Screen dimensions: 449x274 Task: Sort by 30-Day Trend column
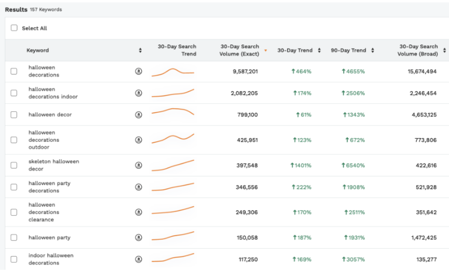pyautogui.click(x=319, y=50)
